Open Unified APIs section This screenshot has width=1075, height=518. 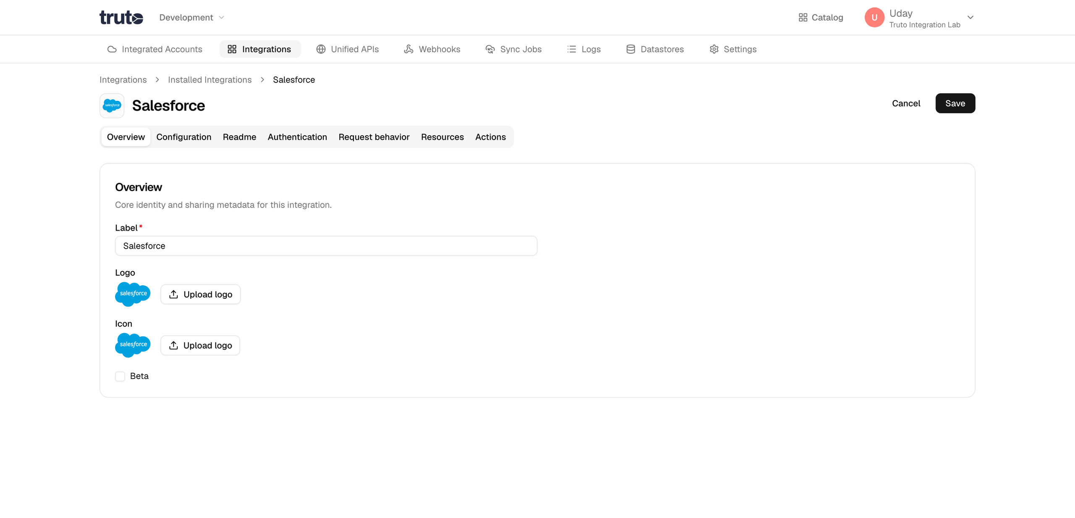[x=347, y=49]
